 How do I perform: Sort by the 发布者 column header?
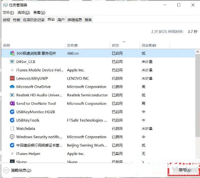tap(87, 45)
